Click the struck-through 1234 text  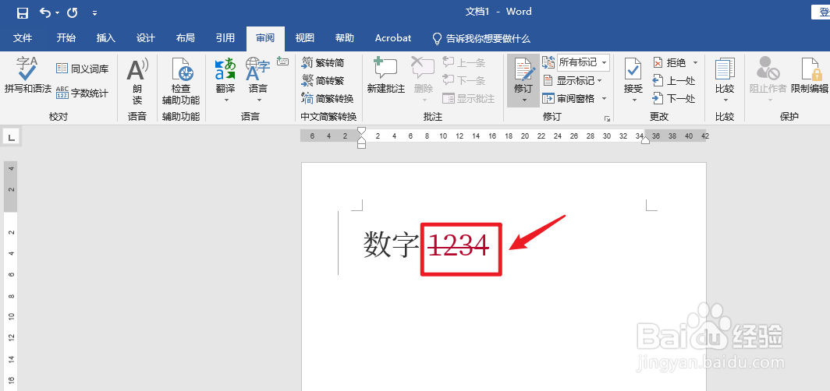(459, 245)
